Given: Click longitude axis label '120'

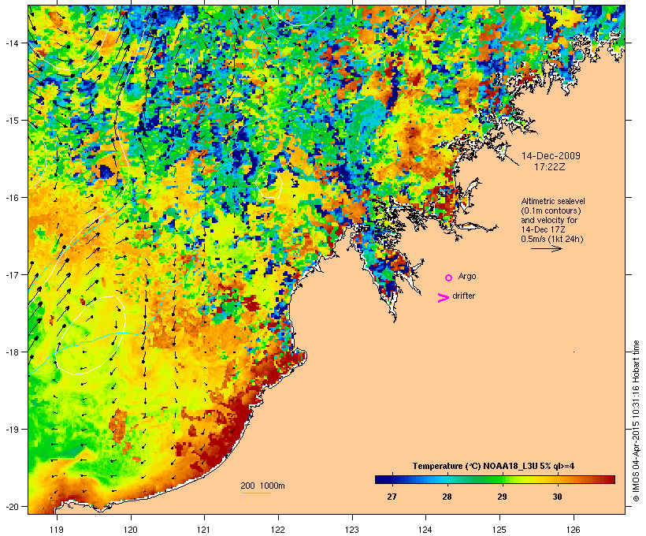Looking at the screenshot, I should click(131, 530).
